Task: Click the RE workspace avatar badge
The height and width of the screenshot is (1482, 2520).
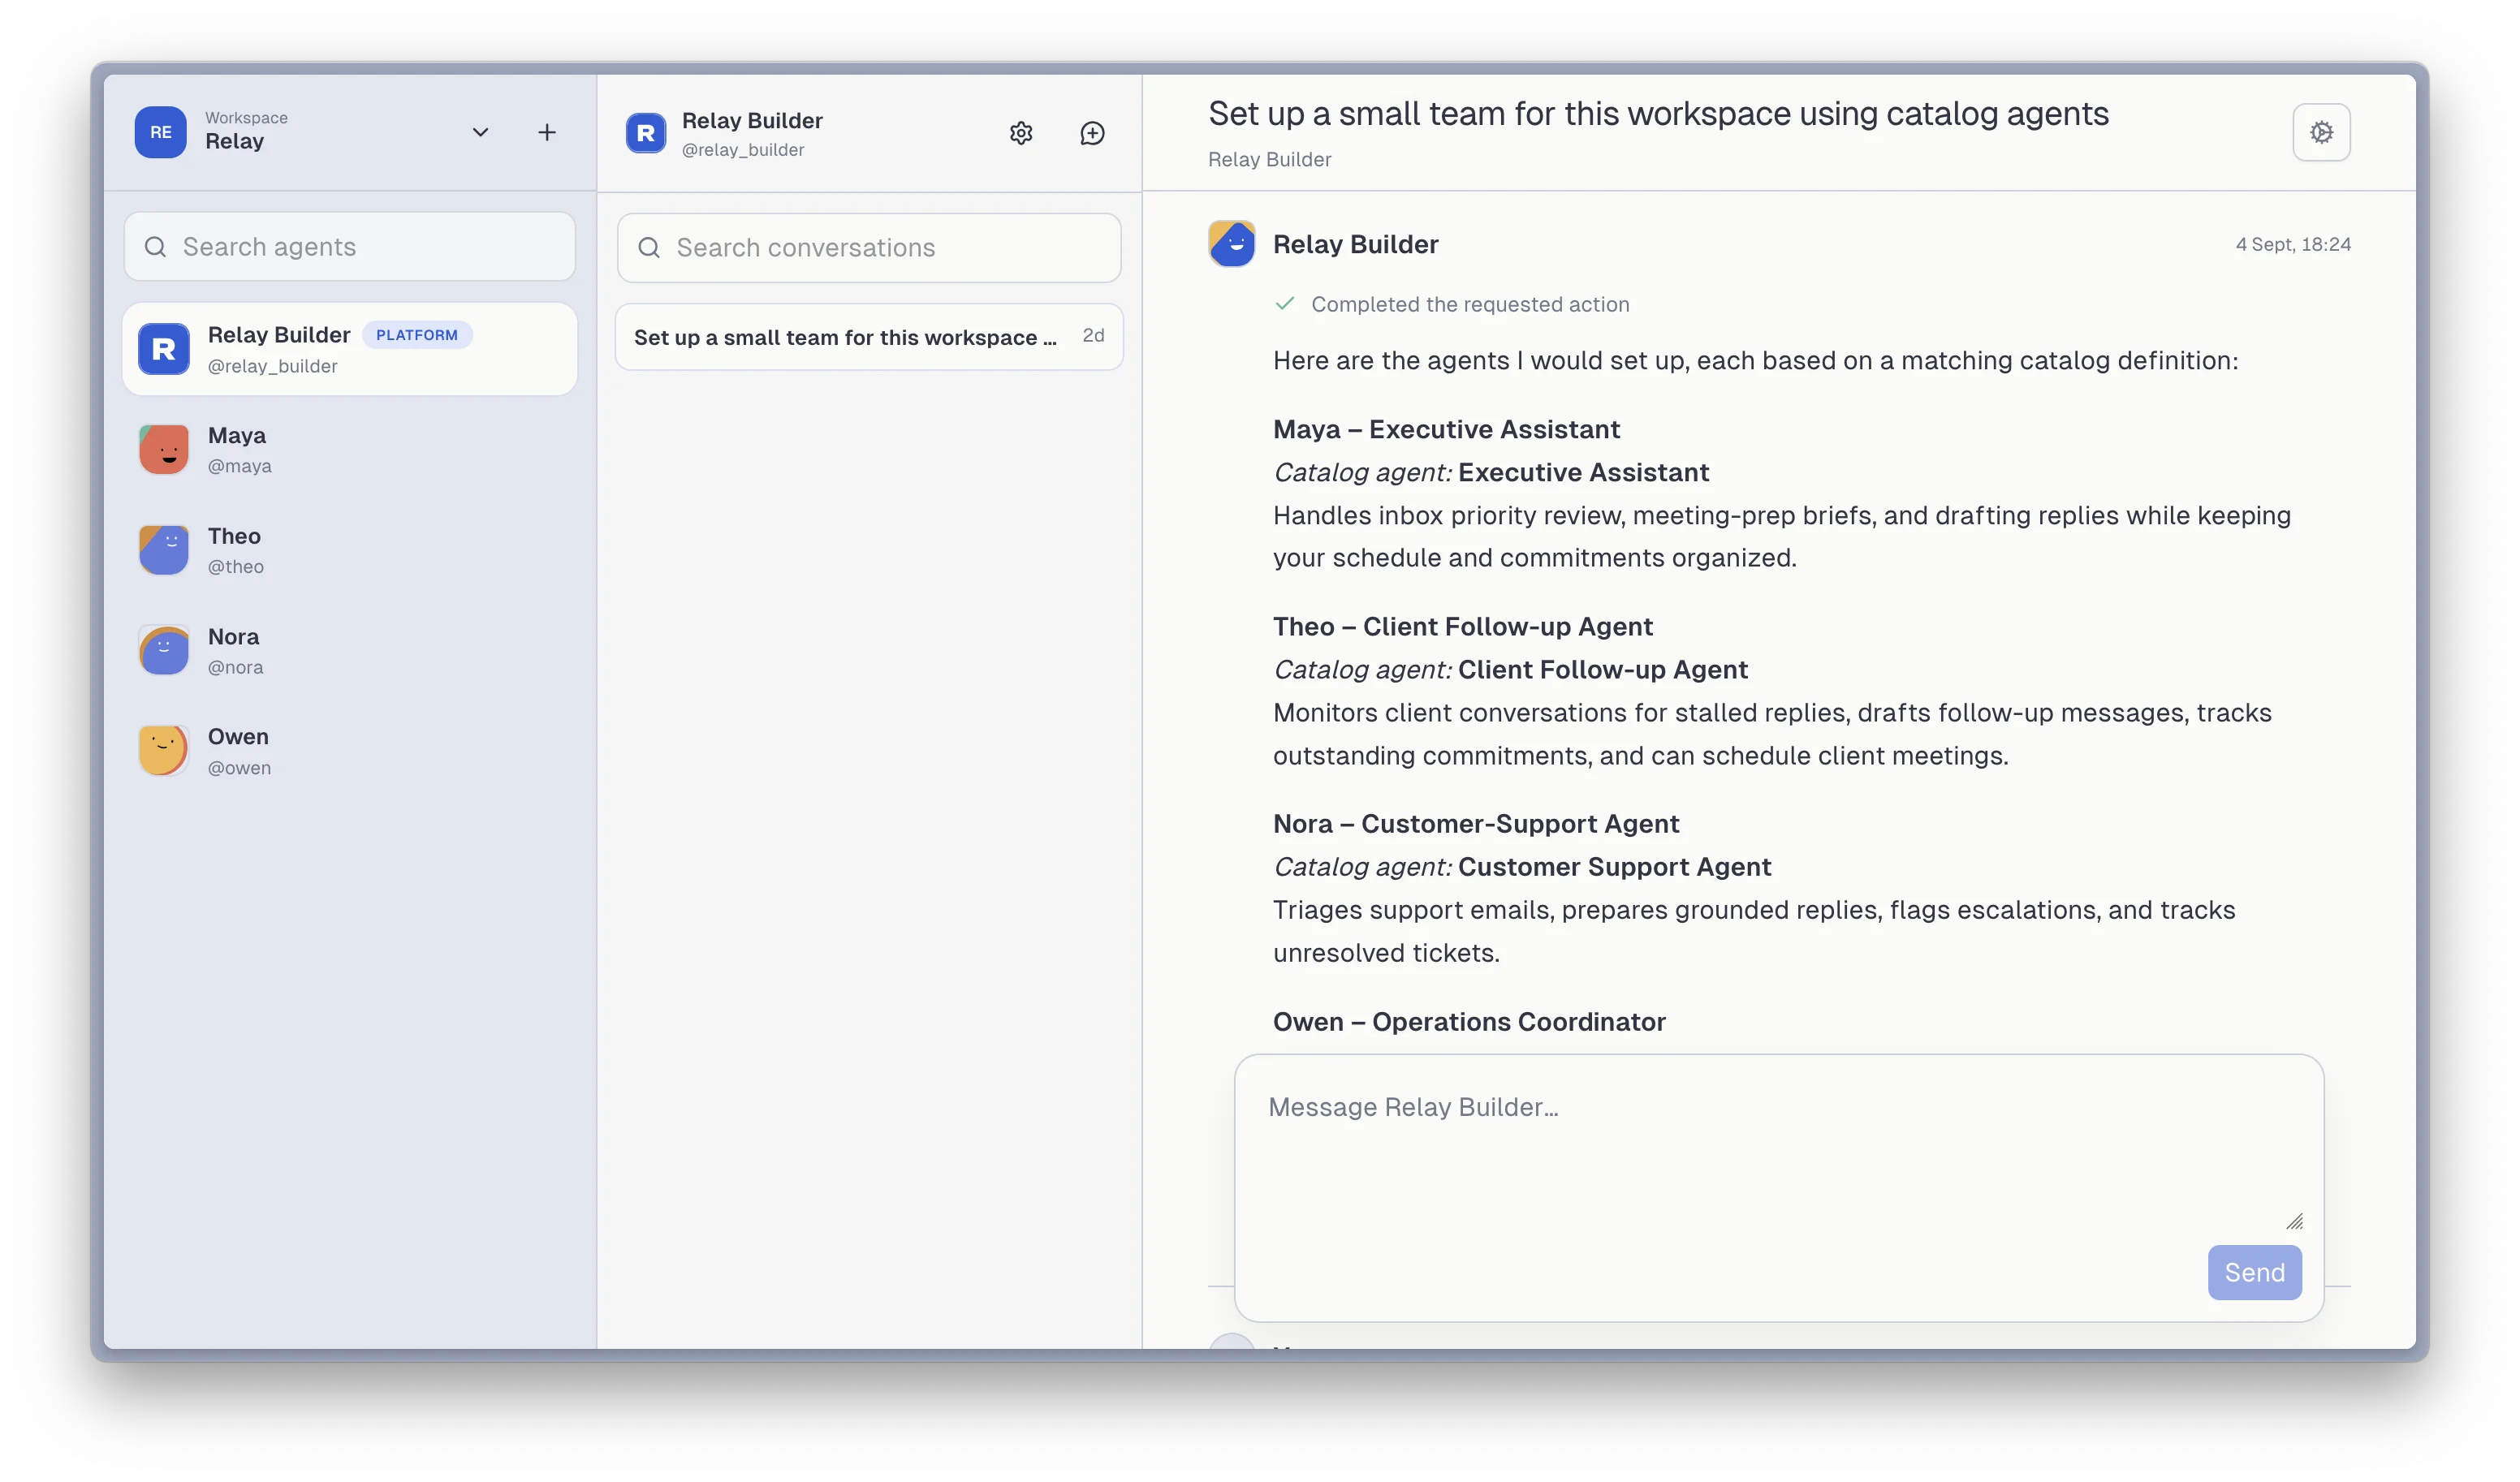Action: (160, 132)
